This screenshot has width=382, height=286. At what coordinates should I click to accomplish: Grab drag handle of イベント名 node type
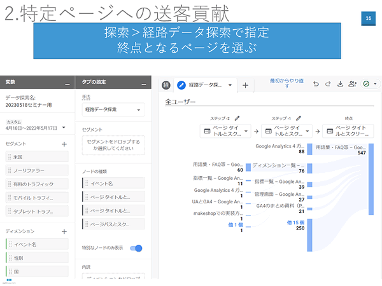pos(87,184)
